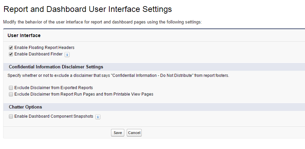Click the Report and Dashboard User Interface Settings title
This screenshot has height=149, width=305.
tap(87, 9)
